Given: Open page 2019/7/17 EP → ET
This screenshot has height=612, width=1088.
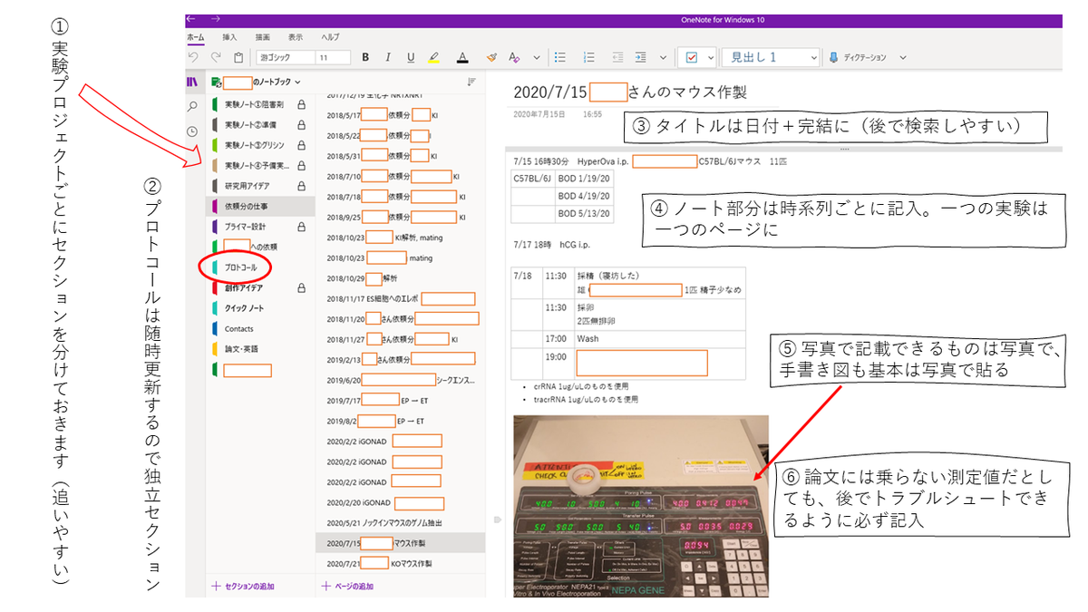Looking at the screenshot, I should tap(399, 401).
